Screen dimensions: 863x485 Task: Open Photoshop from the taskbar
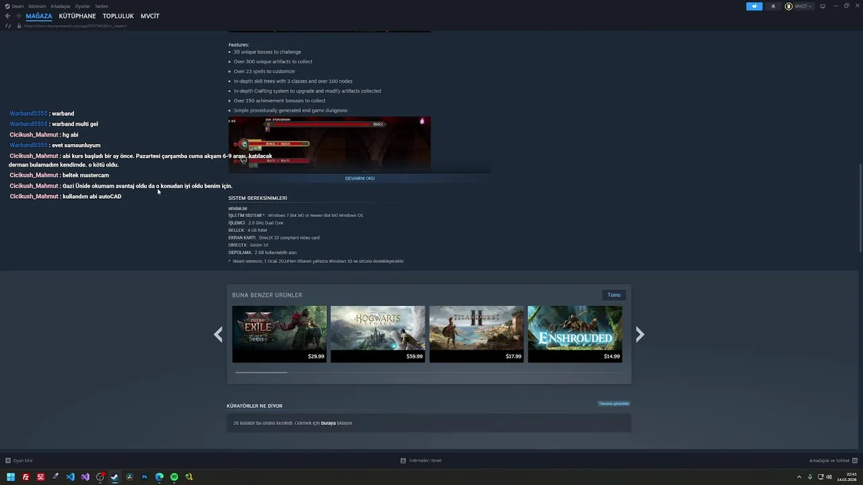tap(144, 477)
